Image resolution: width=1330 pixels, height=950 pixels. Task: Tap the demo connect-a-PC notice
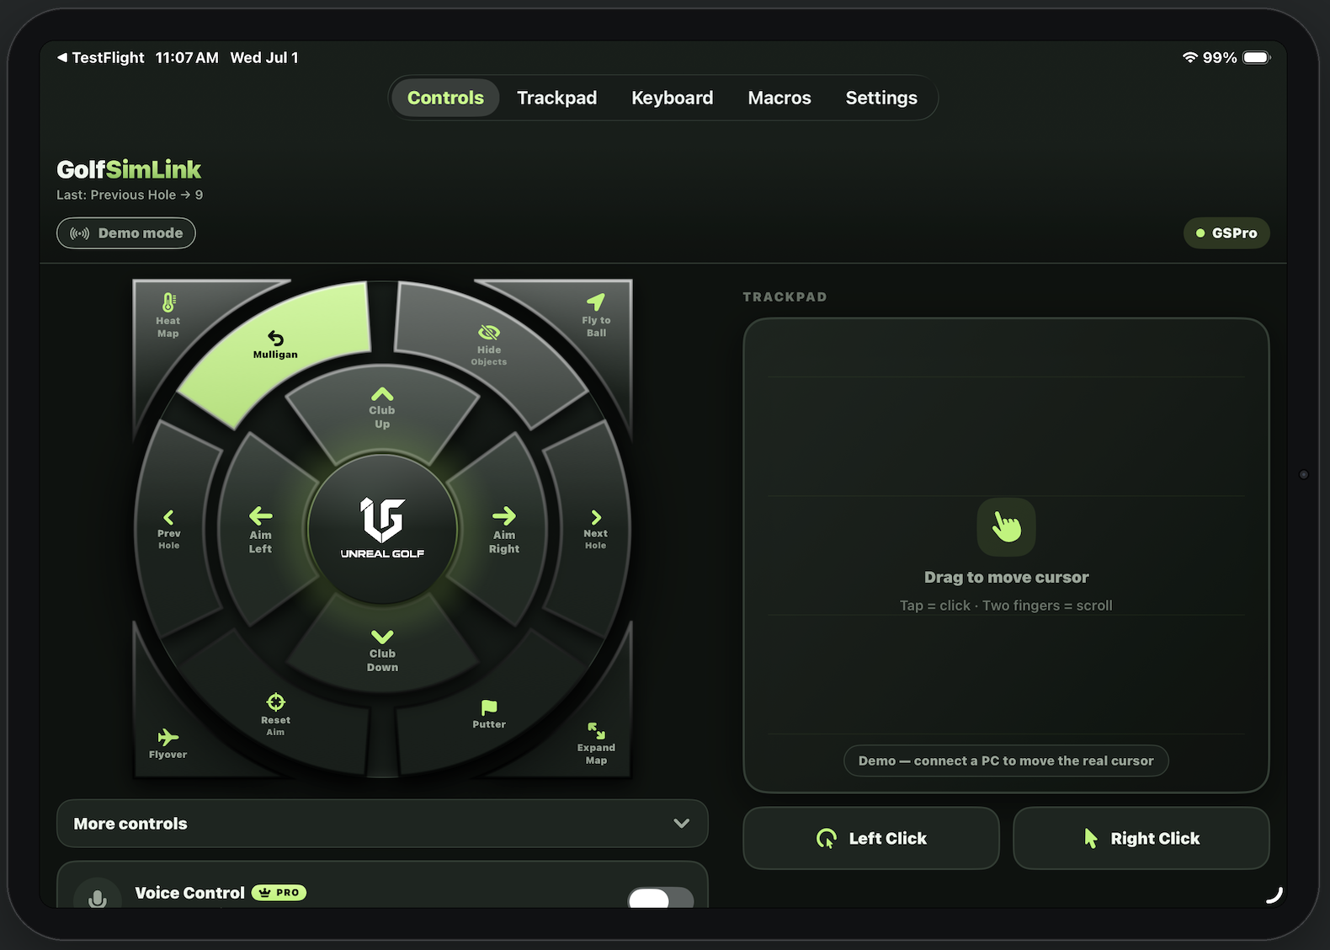[1006, 761]
